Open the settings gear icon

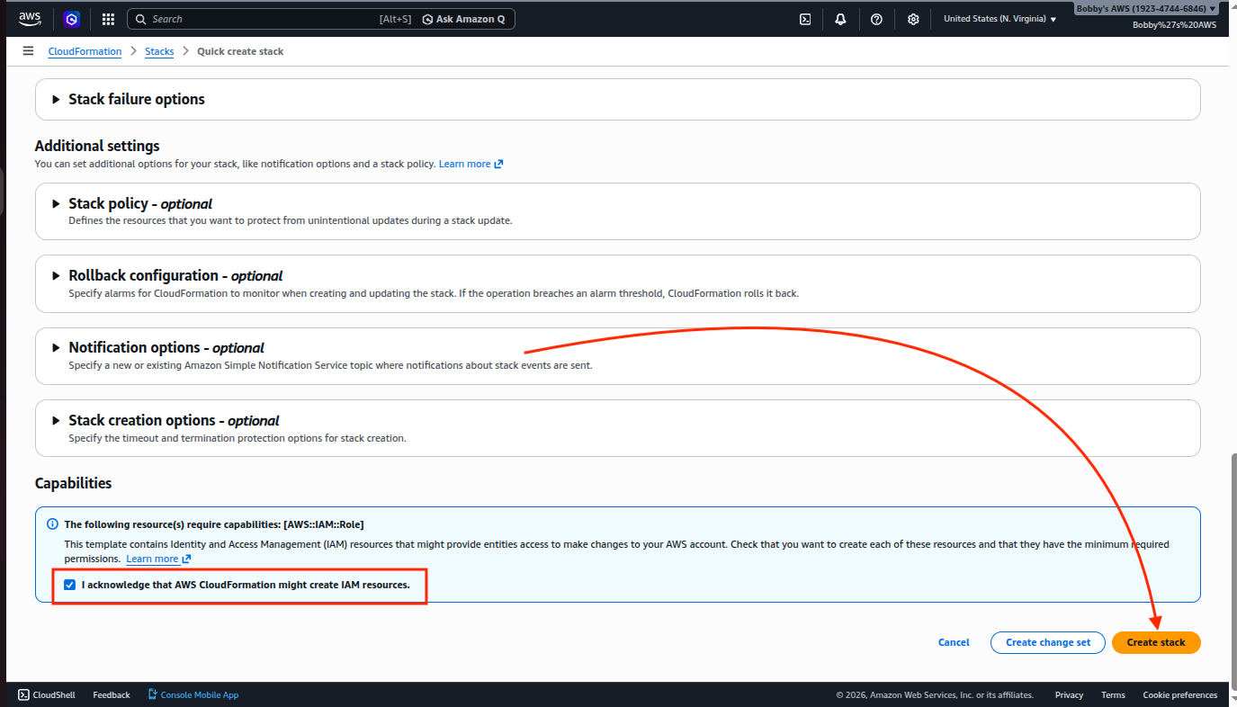(x=913, y=19)
